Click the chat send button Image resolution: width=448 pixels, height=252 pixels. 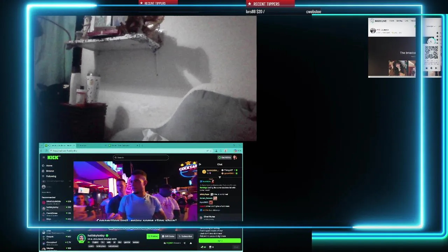click(x=236, y=247)
